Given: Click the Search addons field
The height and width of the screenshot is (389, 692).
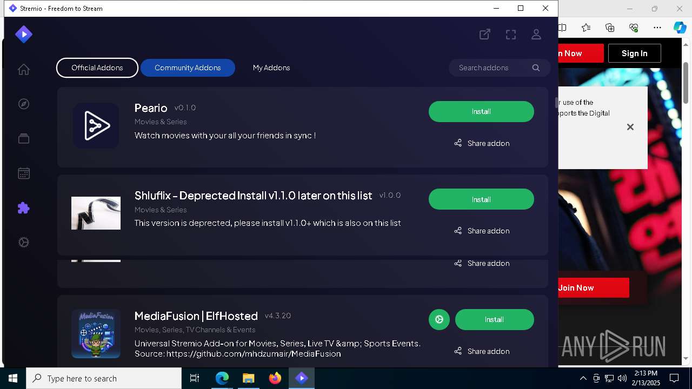Looking at the screenshot, I should [x=499, y=68].
